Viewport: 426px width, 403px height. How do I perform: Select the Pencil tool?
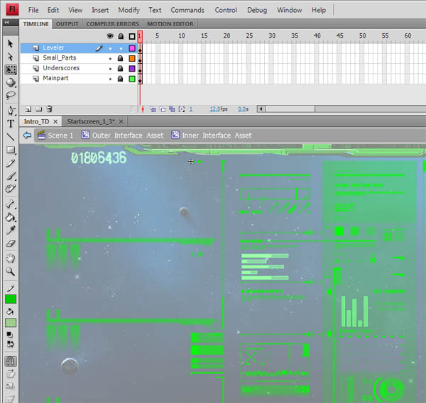(11, 163)
